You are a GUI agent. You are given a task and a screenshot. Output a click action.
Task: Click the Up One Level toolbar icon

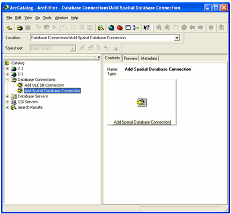point(10,28)
